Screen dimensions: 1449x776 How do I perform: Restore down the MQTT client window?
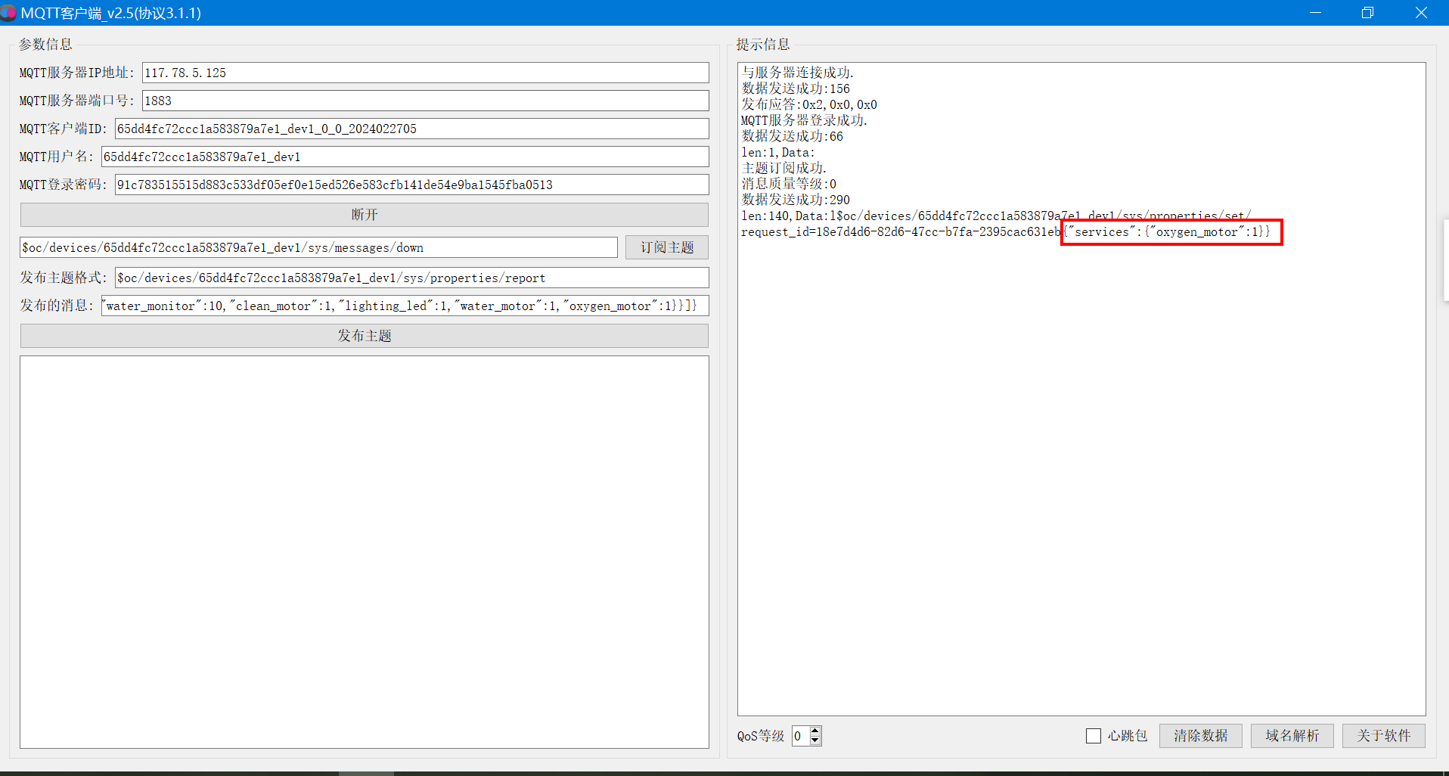(1367, 13)
